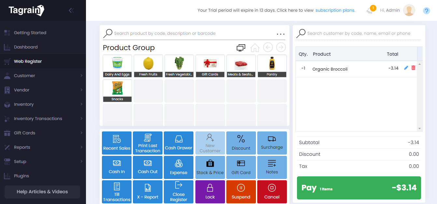Image resolution: width=437 pixels, height=204 pixels.
Task: Open the Dashboard menu item
Action: [26, 47]
